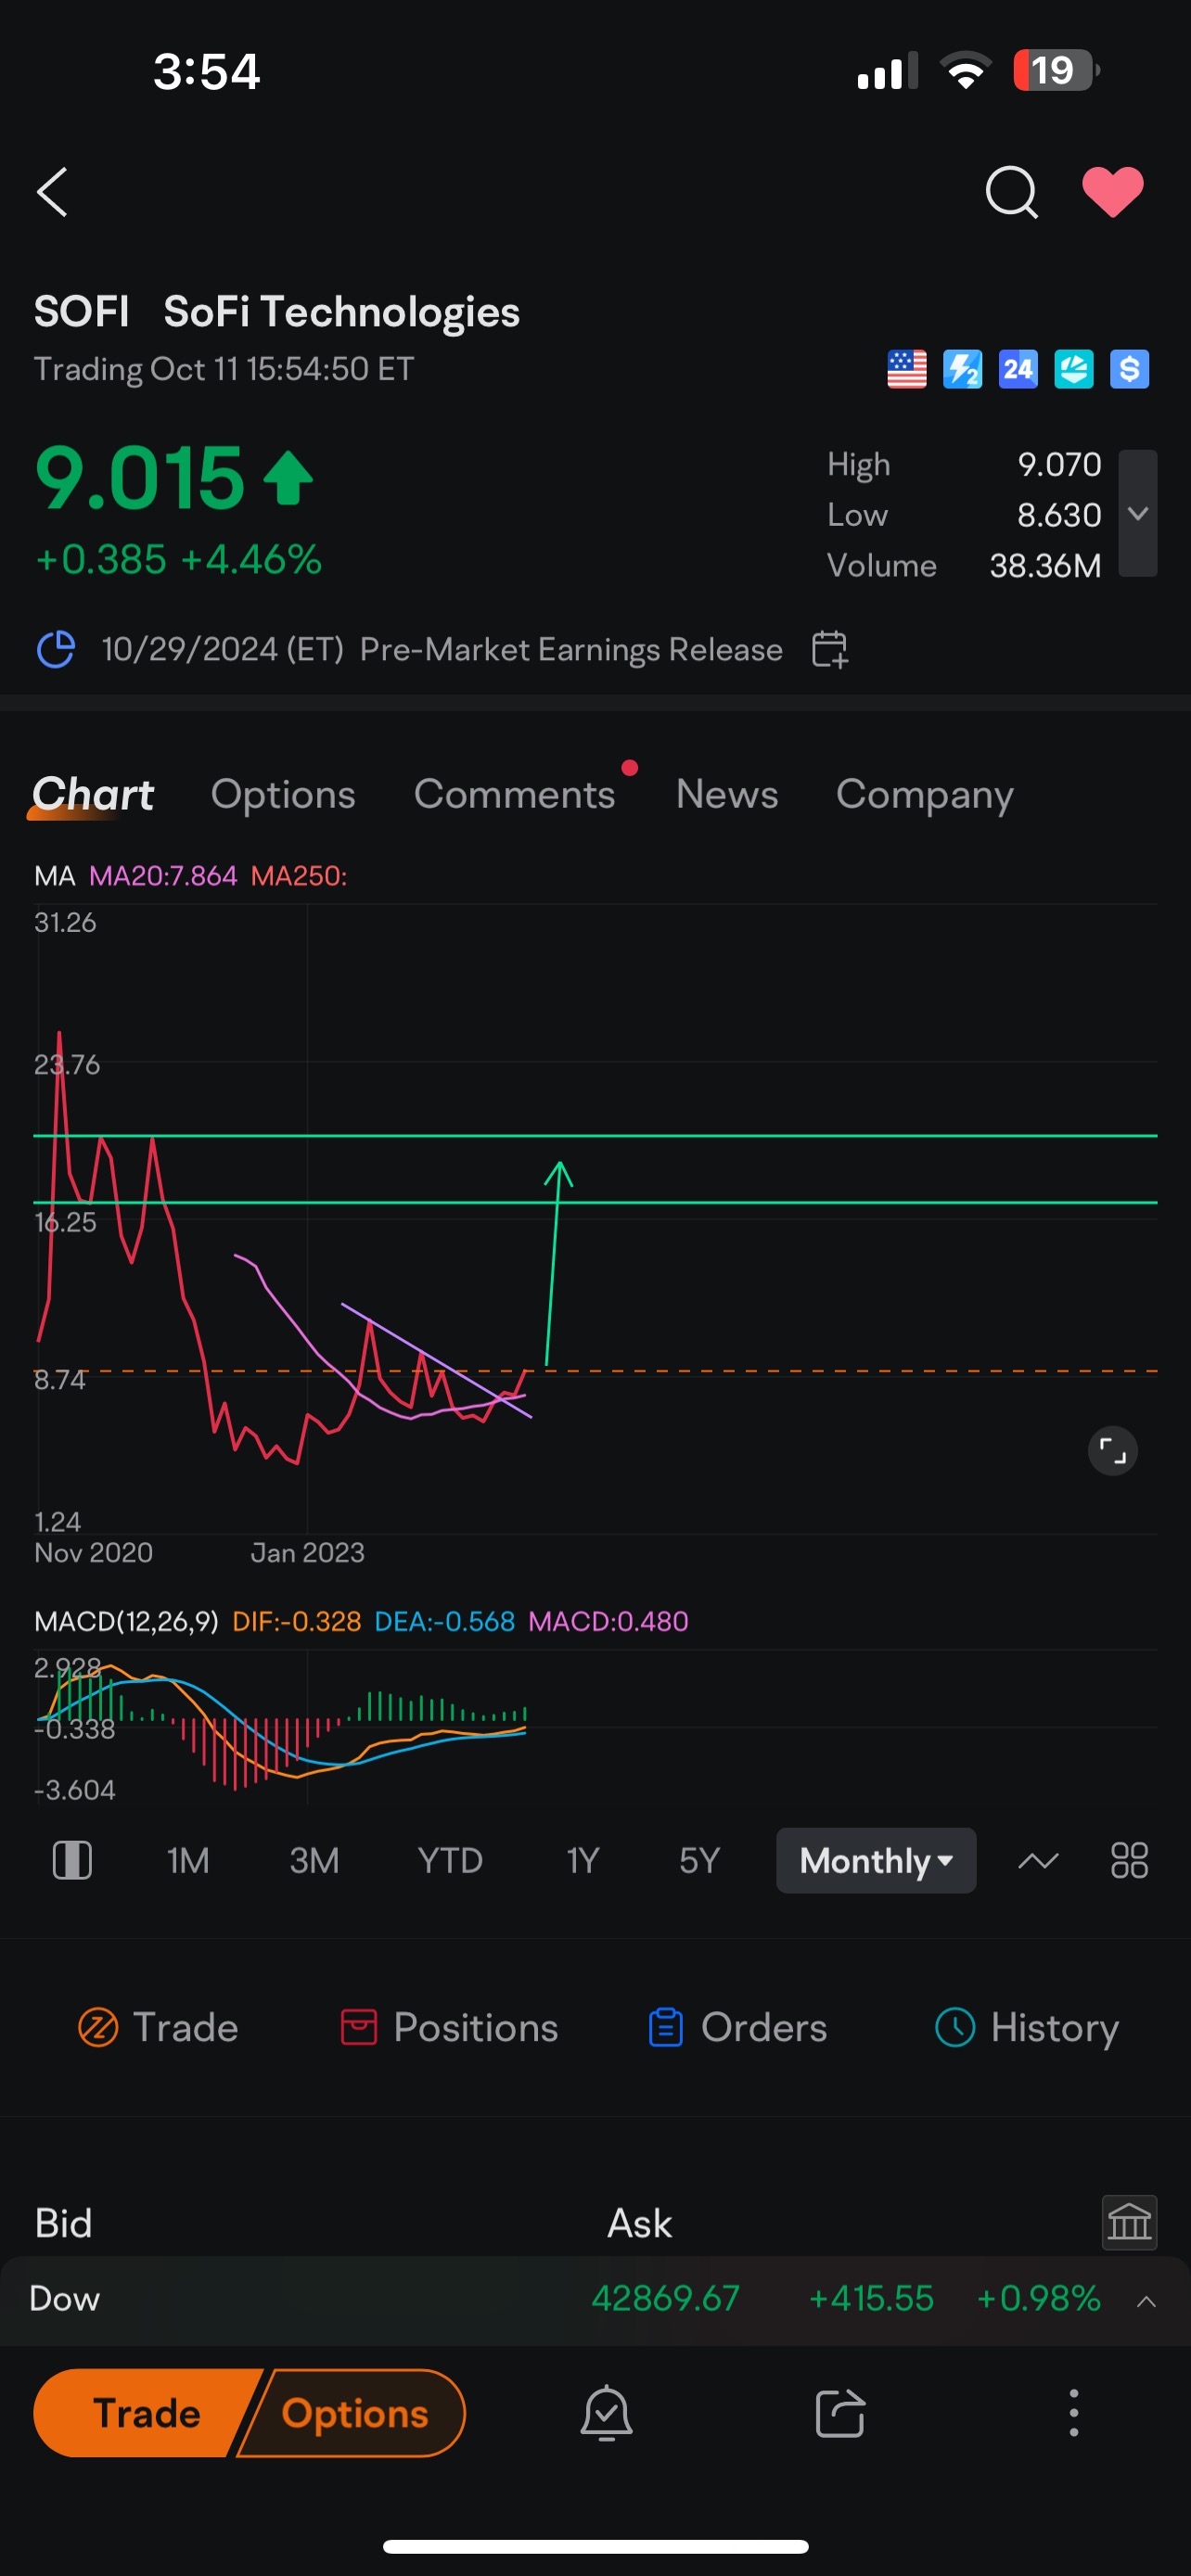Image resolution: width=1191 pixels, height=2576 pixels.
Task: Open the Monthly interval dropdown
Action: (876, 1860)
